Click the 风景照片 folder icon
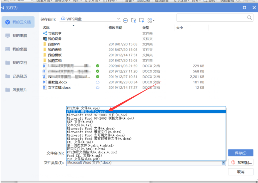This screenshot has height=183, width=258. [x=8, y=90]
